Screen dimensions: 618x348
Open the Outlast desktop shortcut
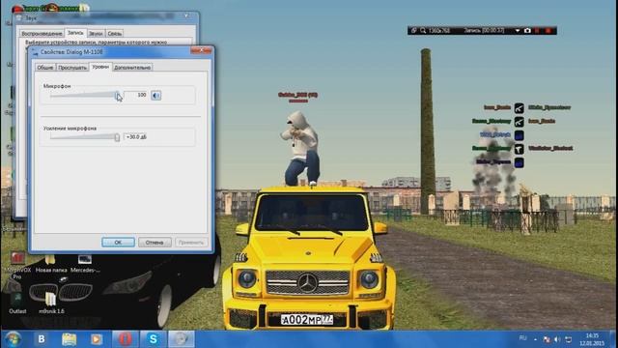pos(17,303)
